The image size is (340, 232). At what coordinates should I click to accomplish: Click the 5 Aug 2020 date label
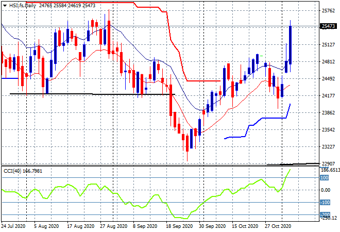[46, 226]
